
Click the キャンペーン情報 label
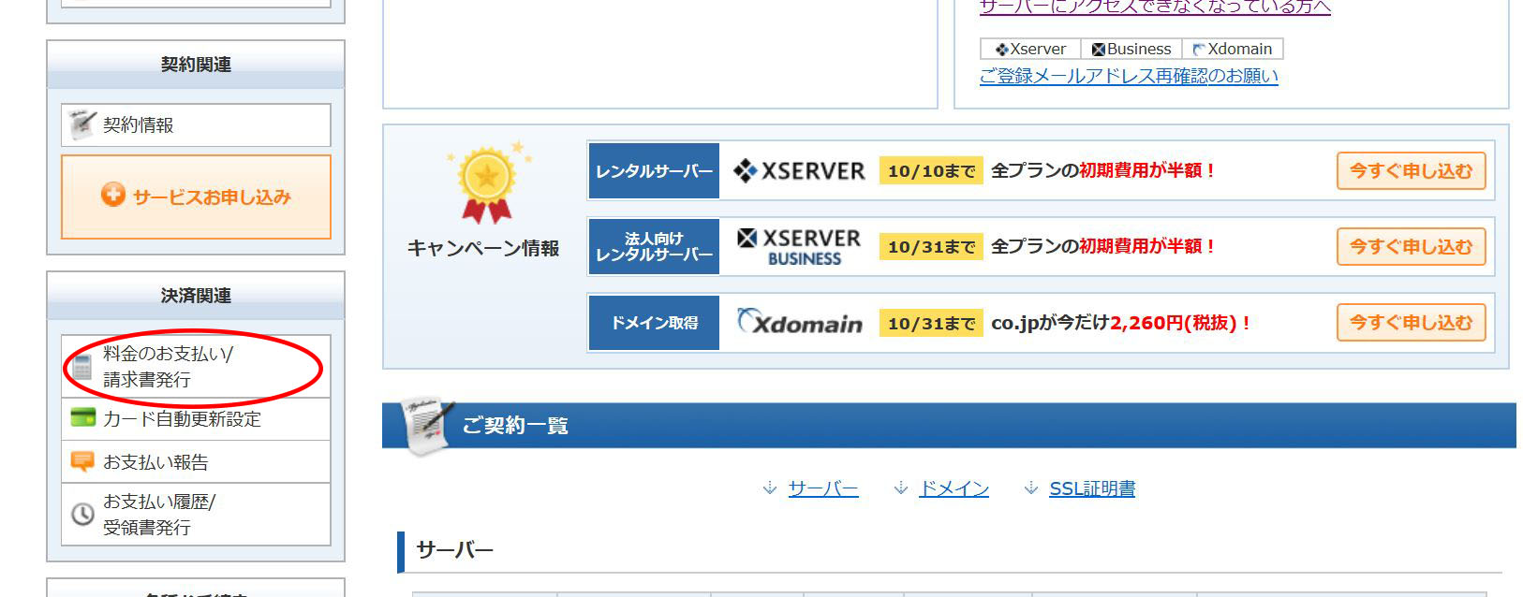coord(483,248)
